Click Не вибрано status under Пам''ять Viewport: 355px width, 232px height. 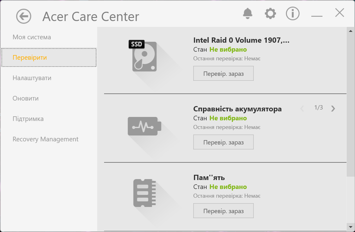(x=228, y=187)
